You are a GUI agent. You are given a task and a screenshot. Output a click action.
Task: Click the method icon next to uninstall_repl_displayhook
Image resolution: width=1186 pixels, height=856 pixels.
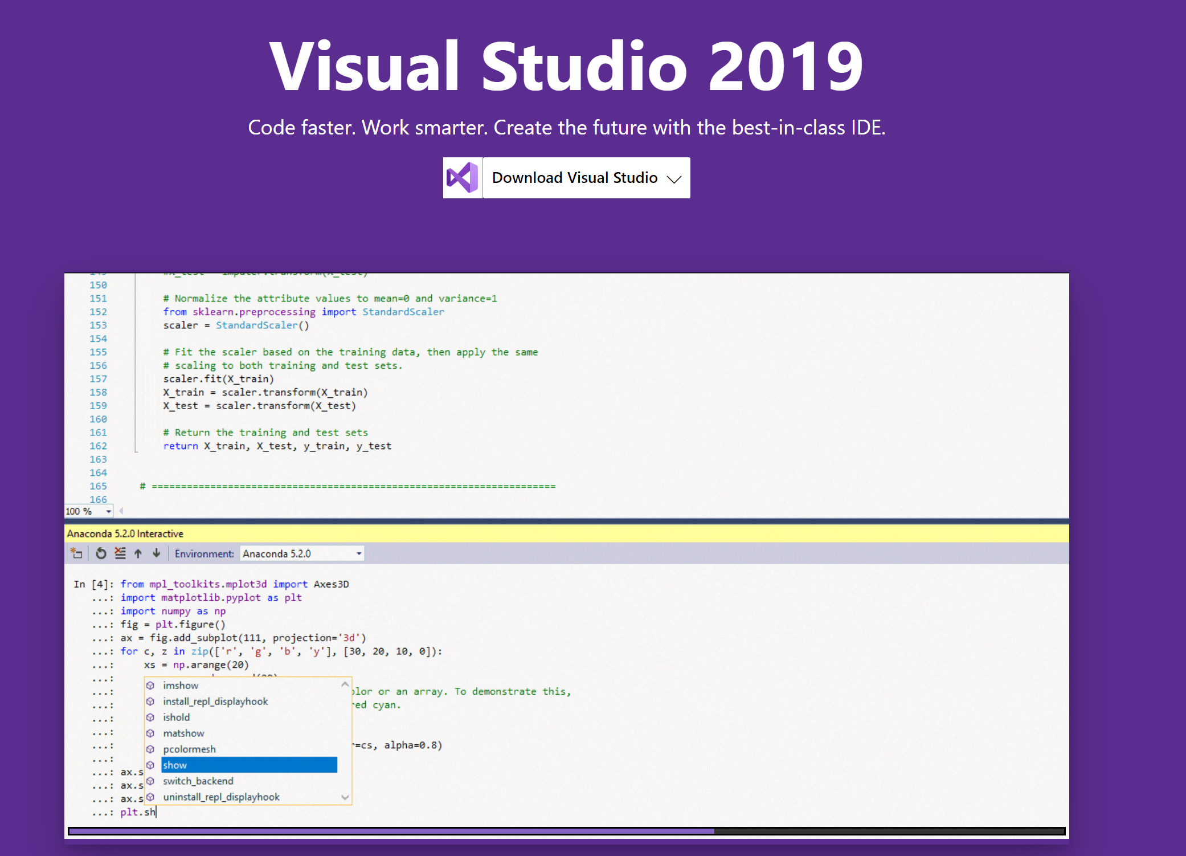click(x=150, y=797)
